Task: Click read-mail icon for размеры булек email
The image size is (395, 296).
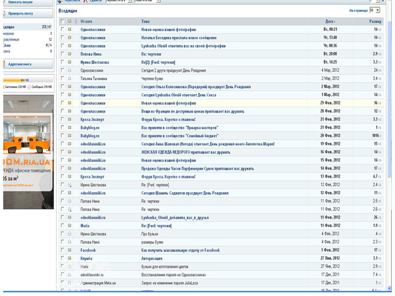Action: [x=70, y=242]
